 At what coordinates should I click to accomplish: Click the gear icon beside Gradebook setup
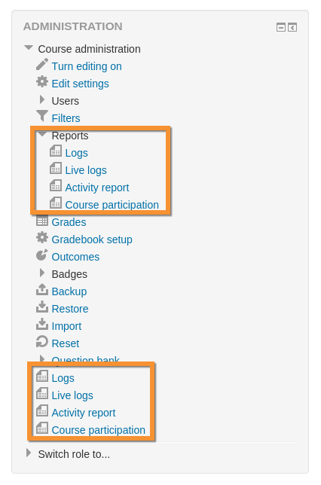(x=42, y=238)
